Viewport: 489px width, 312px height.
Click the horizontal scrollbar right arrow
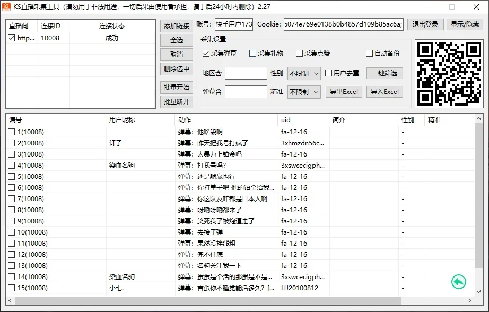click(x=470, y=300)
